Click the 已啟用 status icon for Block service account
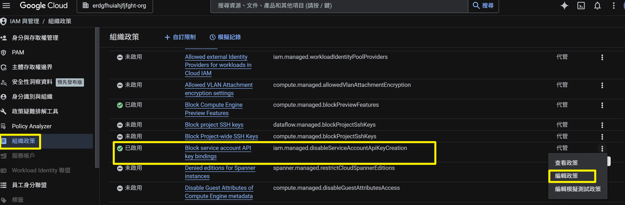Viewport: 625px width, 205px height. 120,148
